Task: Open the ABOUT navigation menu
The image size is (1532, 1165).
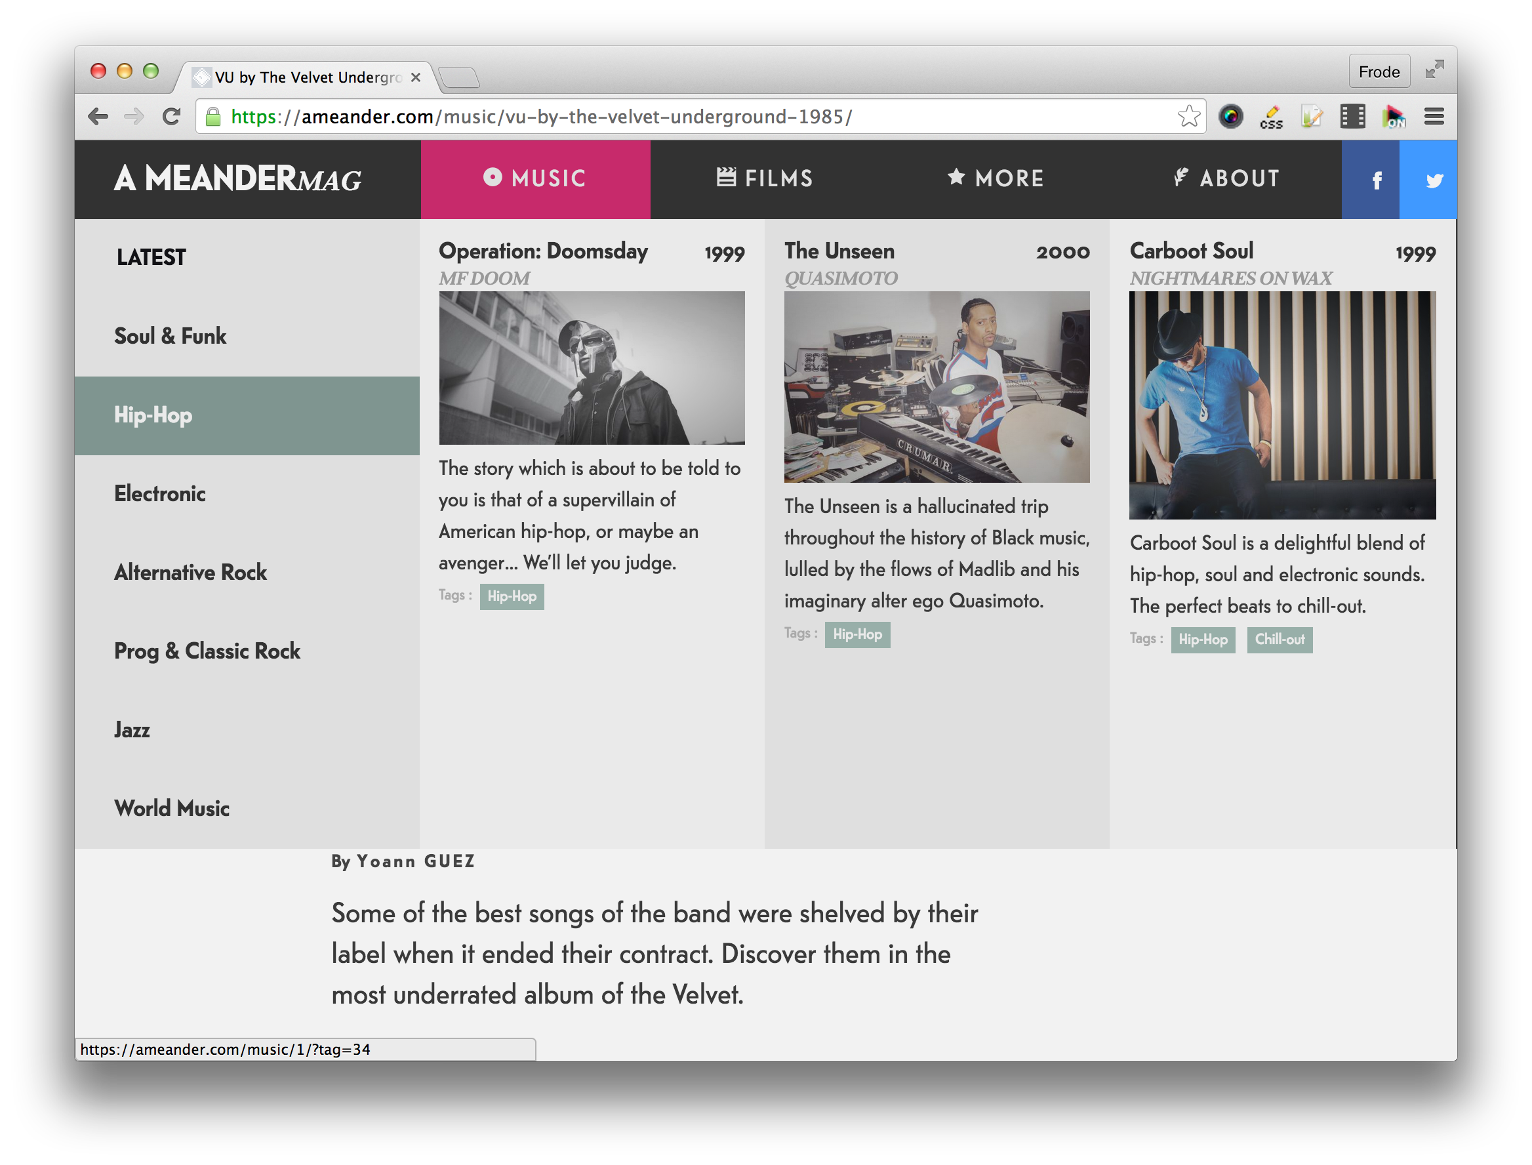Action: pos(1226,180)
